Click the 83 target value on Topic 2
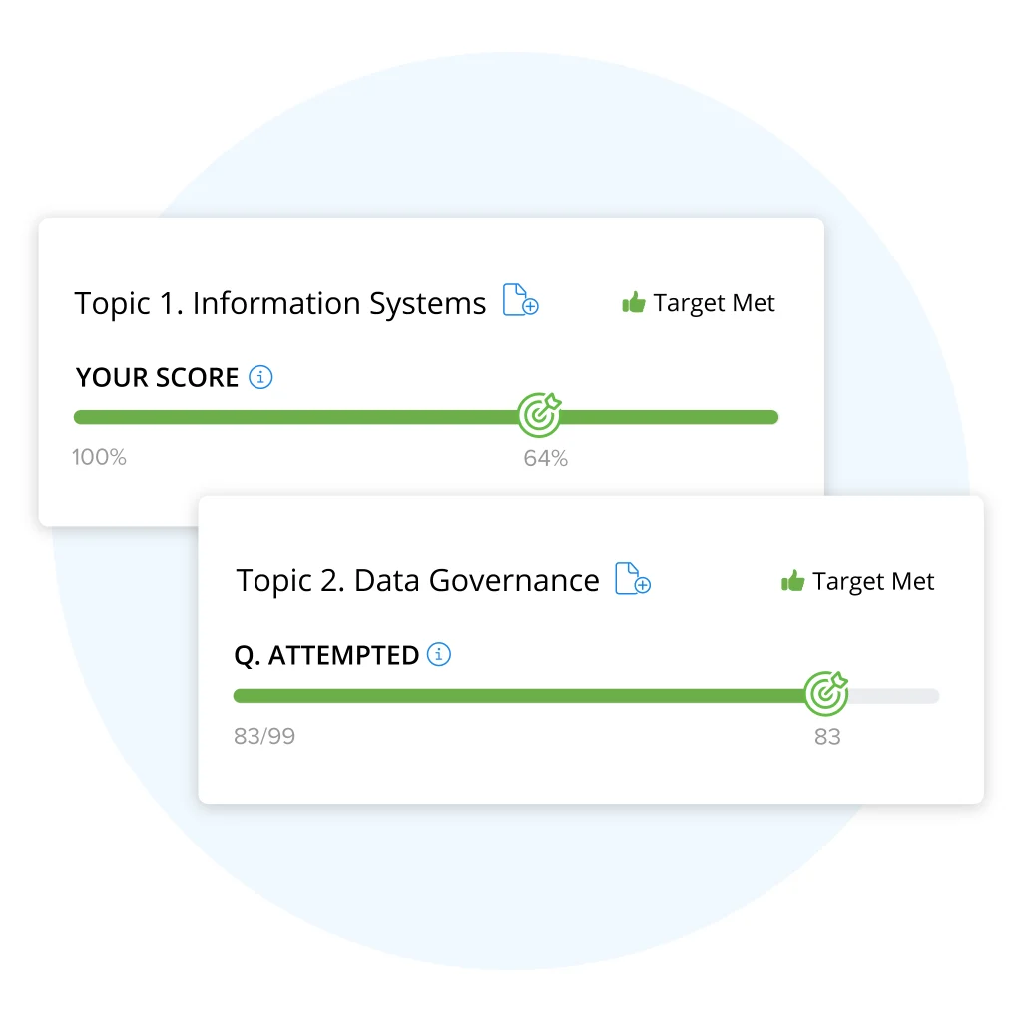This screenshot has width=1022, height=1022. 828,736
